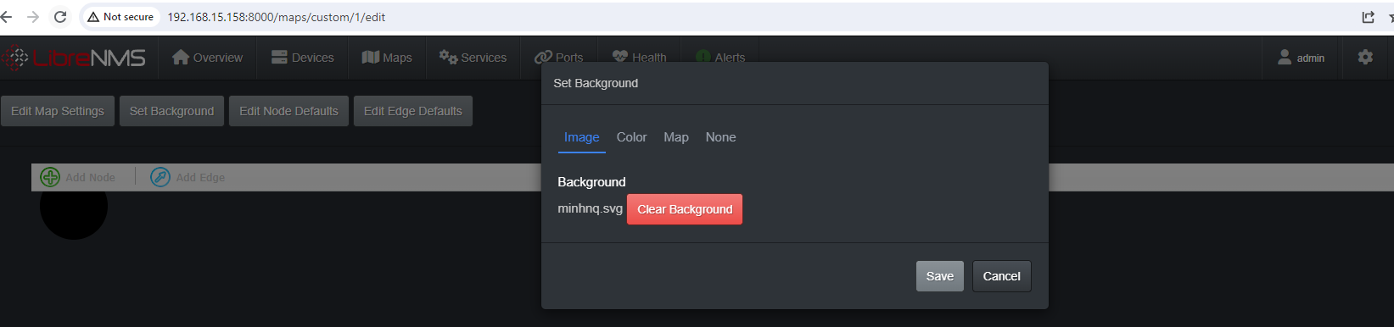
Task: Click the LibreNMS logo
Action: coord(74,58)
